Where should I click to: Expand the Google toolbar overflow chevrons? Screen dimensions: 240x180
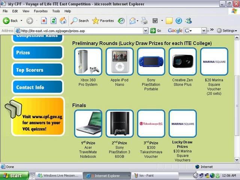tap(212, 30)
